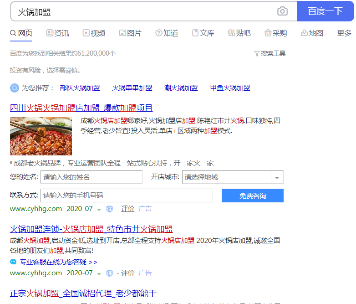Click the 免费咨询 button

(253, 196)
